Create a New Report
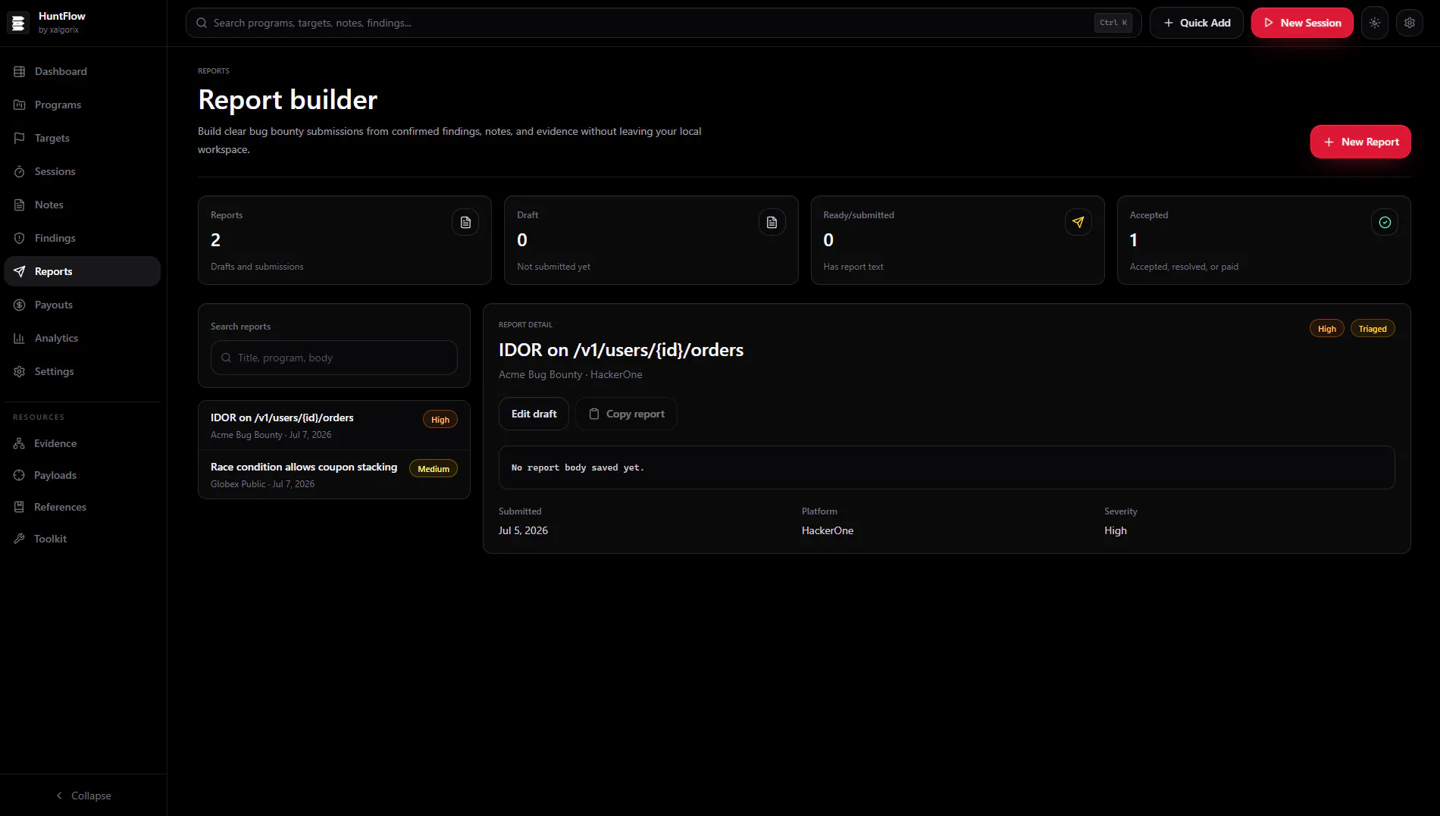 pyautogui.click(x=1360, y=142)
